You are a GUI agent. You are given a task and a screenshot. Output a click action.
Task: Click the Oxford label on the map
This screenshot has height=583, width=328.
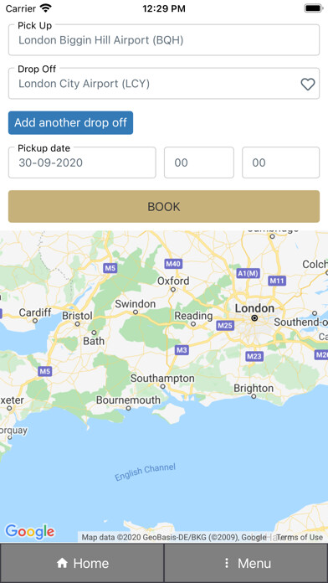[173, 281]
